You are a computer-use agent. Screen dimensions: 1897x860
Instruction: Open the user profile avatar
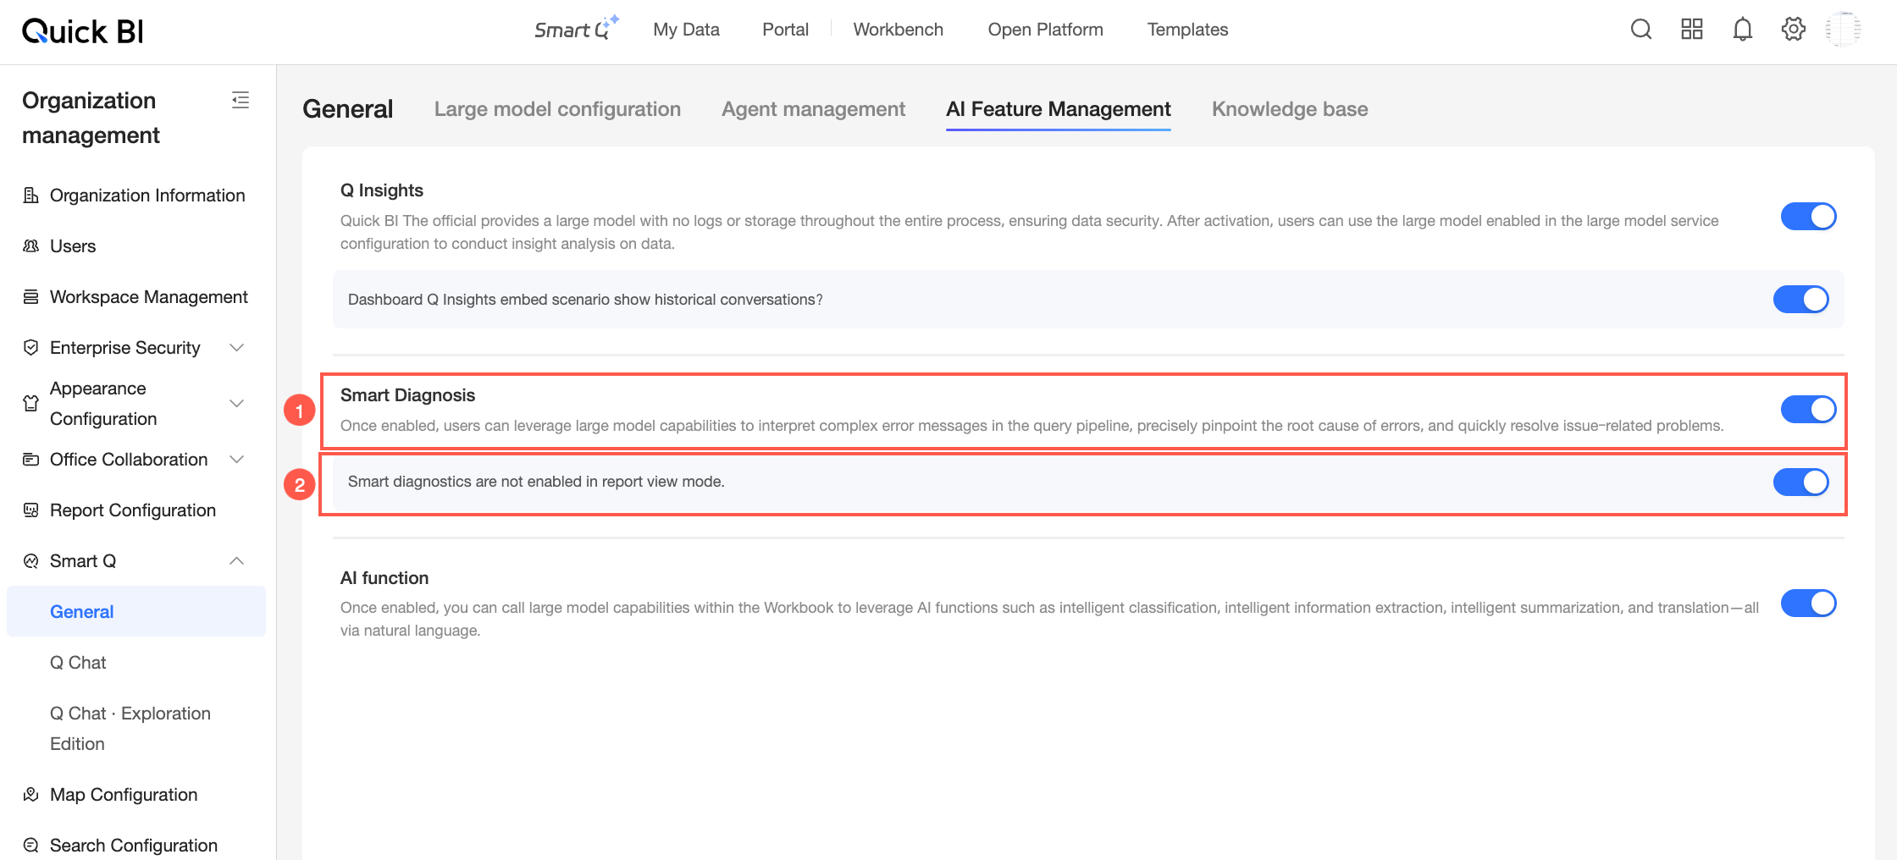1843,30
